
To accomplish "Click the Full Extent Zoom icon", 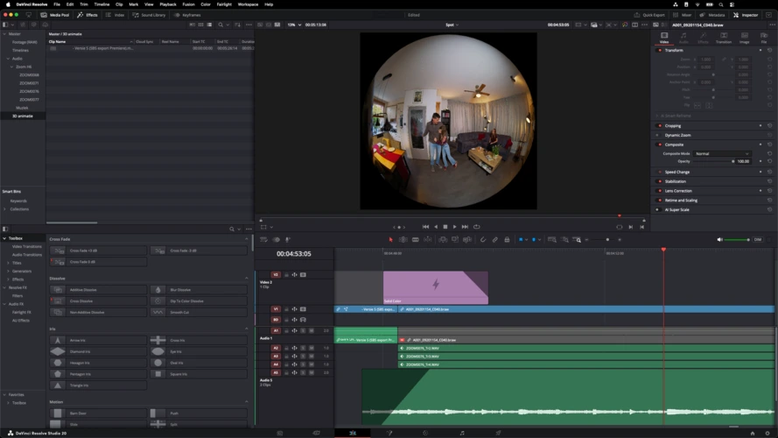I will tap(551, 239).
